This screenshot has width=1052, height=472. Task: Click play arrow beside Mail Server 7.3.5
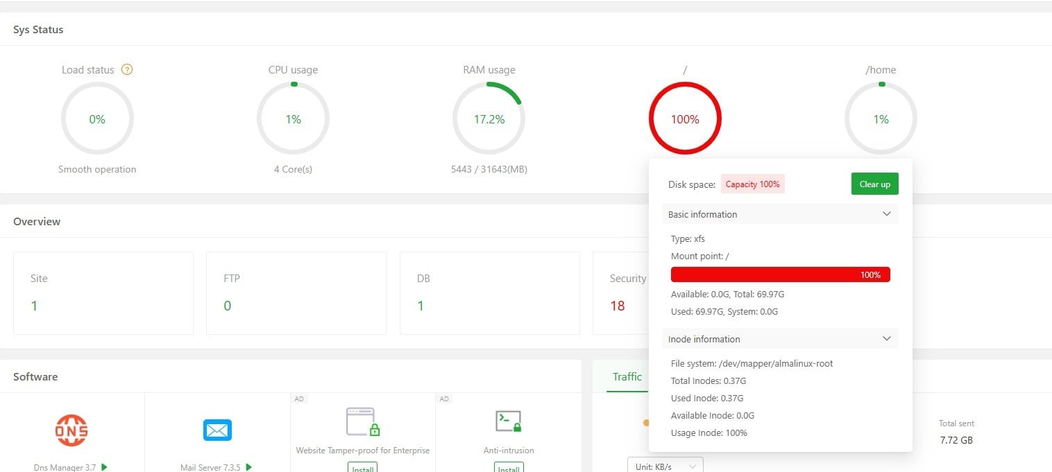pyautogui.click(x=249, y=467)
